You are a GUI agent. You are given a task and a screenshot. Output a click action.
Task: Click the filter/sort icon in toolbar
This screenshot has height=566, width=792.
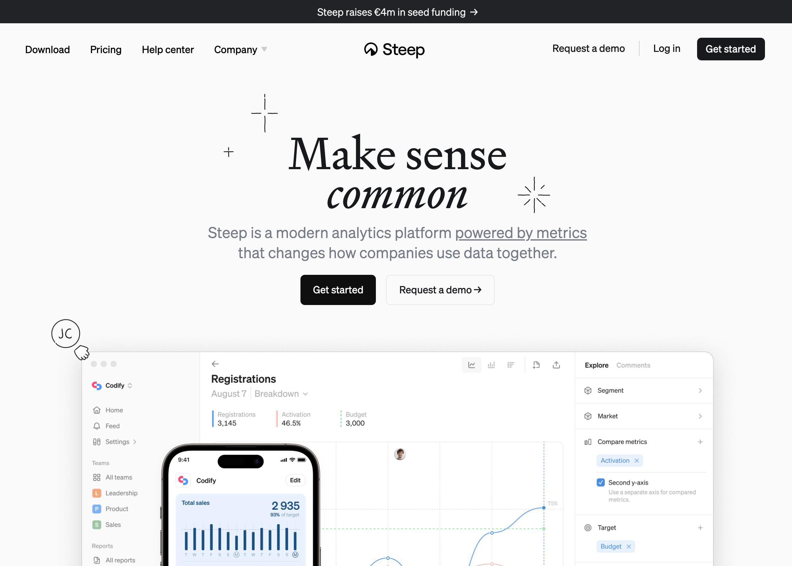(511, 365)
